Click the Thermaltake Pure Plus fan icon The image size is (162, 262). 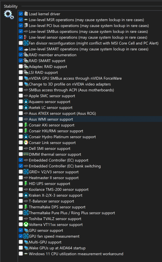[x=26, y=212]
